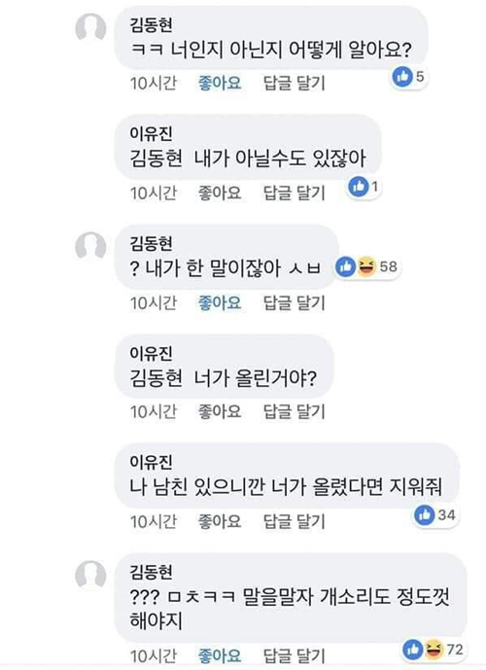This screenshot has height=670, width=486.
Task: Open 김동현's profile avatar on first comment
Action: pyautogui.click(x=90, y=28)
